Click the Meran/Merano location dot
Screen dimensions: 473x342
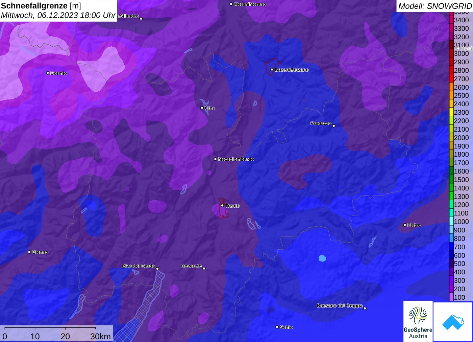click(231, 4)
